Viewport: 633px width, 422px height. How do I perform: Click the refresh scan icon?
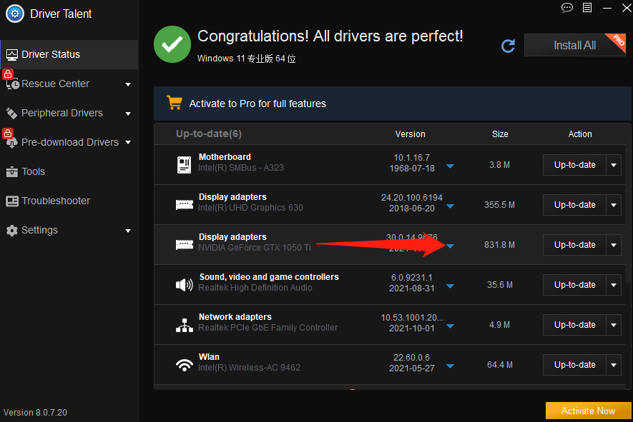coord(508,46)
